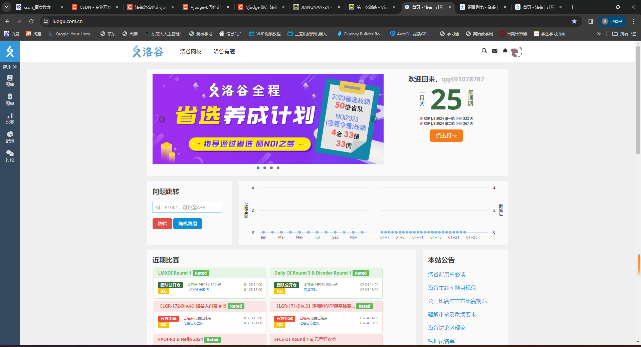
Task: Open the messages envelope icon
Action: tap(494, 51)
